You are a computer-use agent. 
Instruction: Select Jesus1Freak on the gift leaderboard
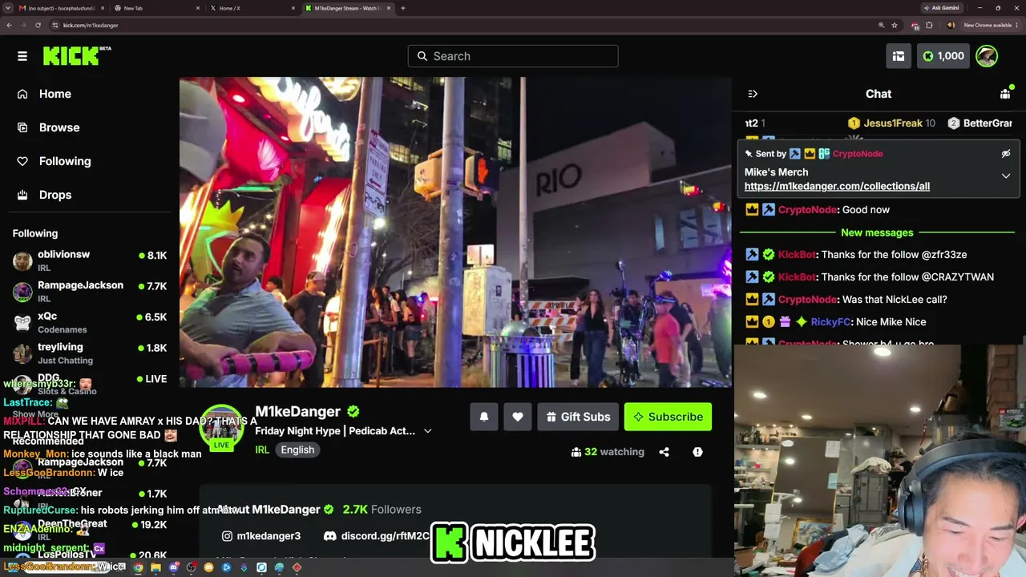pyautogui.click(x=892, y=123)
